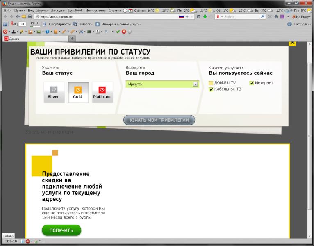314x246 pixels.
Task: Click the blue Information icon in developer toolbar
Action: click(47, 32)
